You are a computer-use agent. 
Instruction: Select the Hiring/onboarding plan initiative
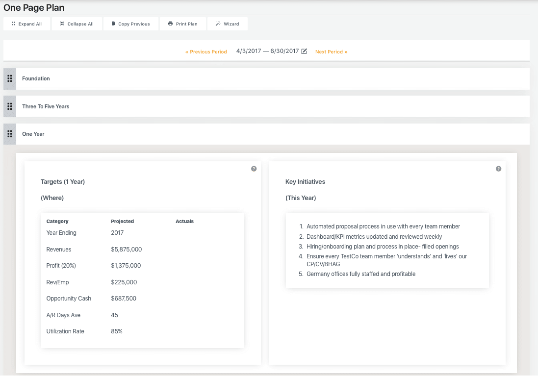click(383, 247)
